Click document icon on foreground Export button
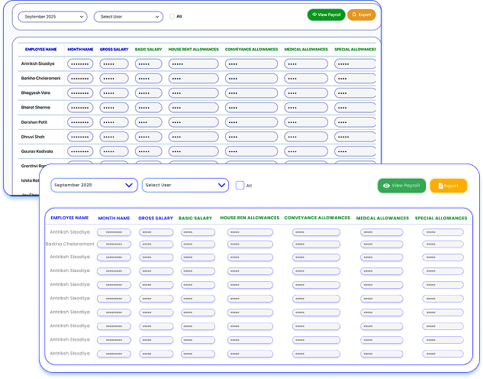This screenshot has height=379, width=483. tap(440, 186)
